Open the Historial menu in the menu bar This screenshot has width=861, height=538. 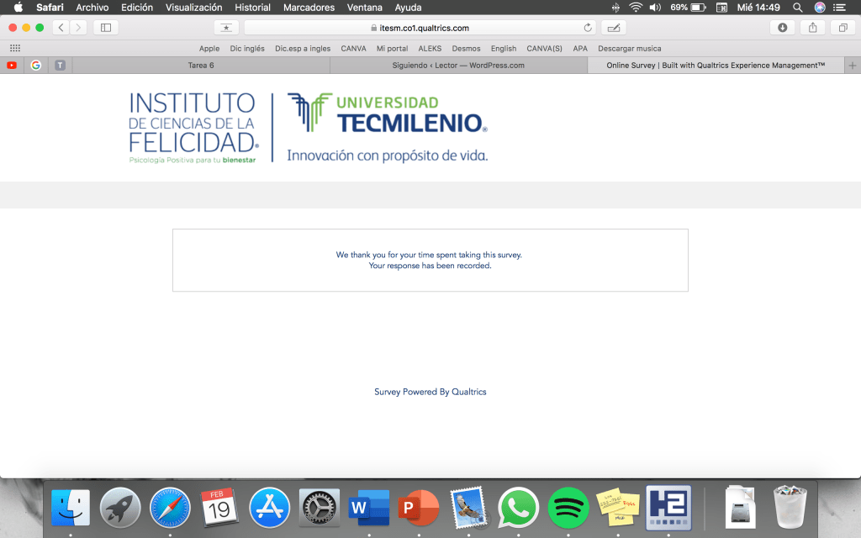[252, 8]
